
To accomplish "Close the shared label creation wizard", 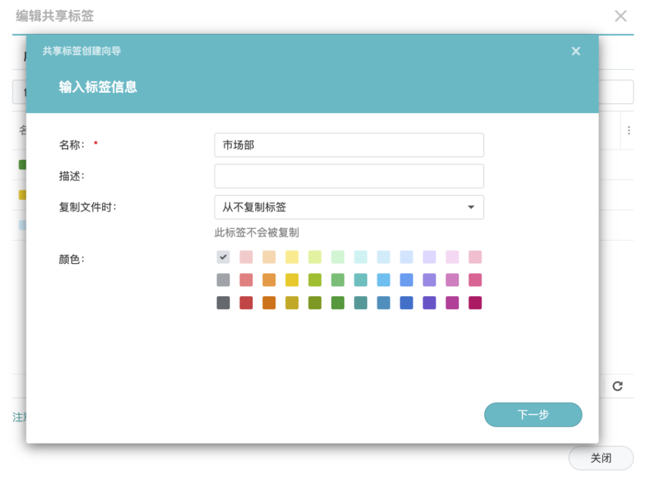I will point(576,51).
